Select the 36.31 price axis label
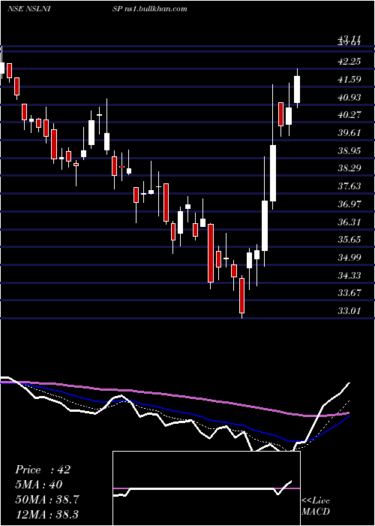This screenshot has height=526, width=375. [349, 222]
